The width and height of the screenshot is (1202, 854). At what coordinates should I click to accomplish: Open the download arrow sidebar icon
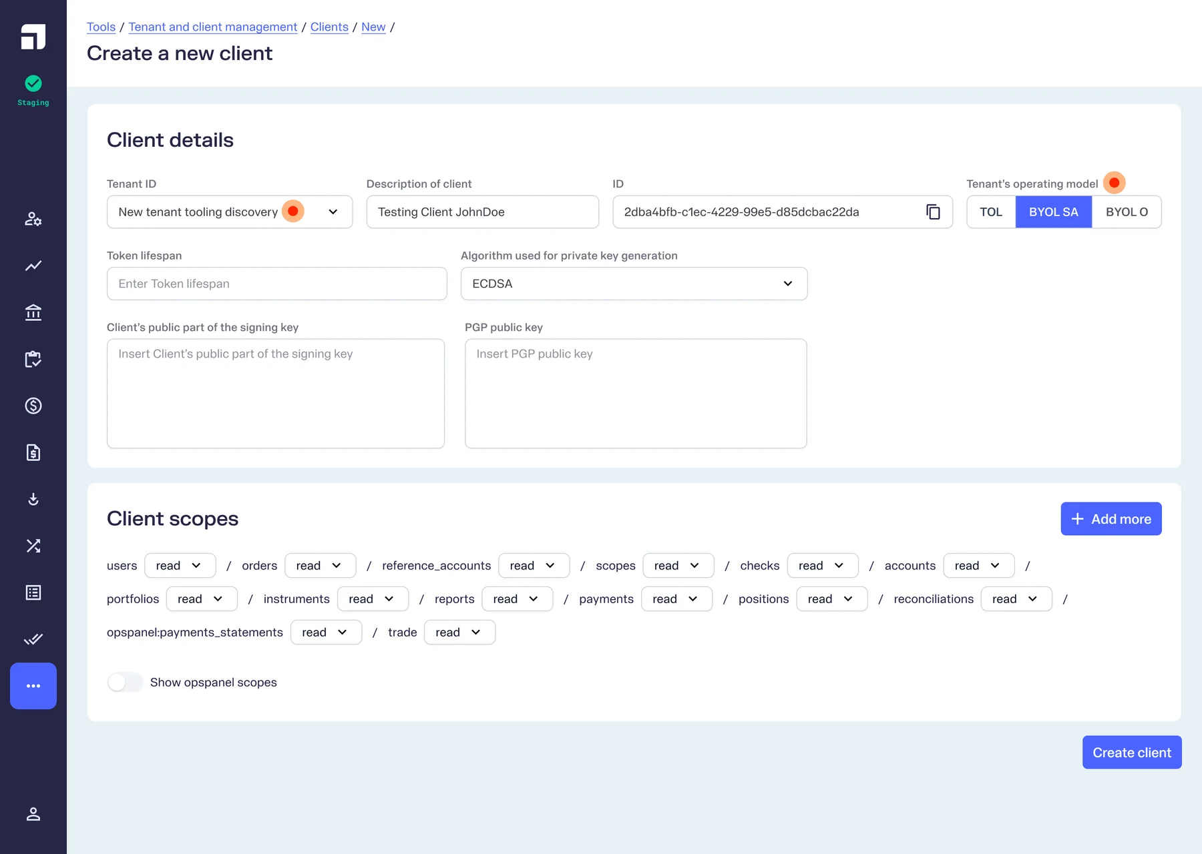click(x=33, y=499)
